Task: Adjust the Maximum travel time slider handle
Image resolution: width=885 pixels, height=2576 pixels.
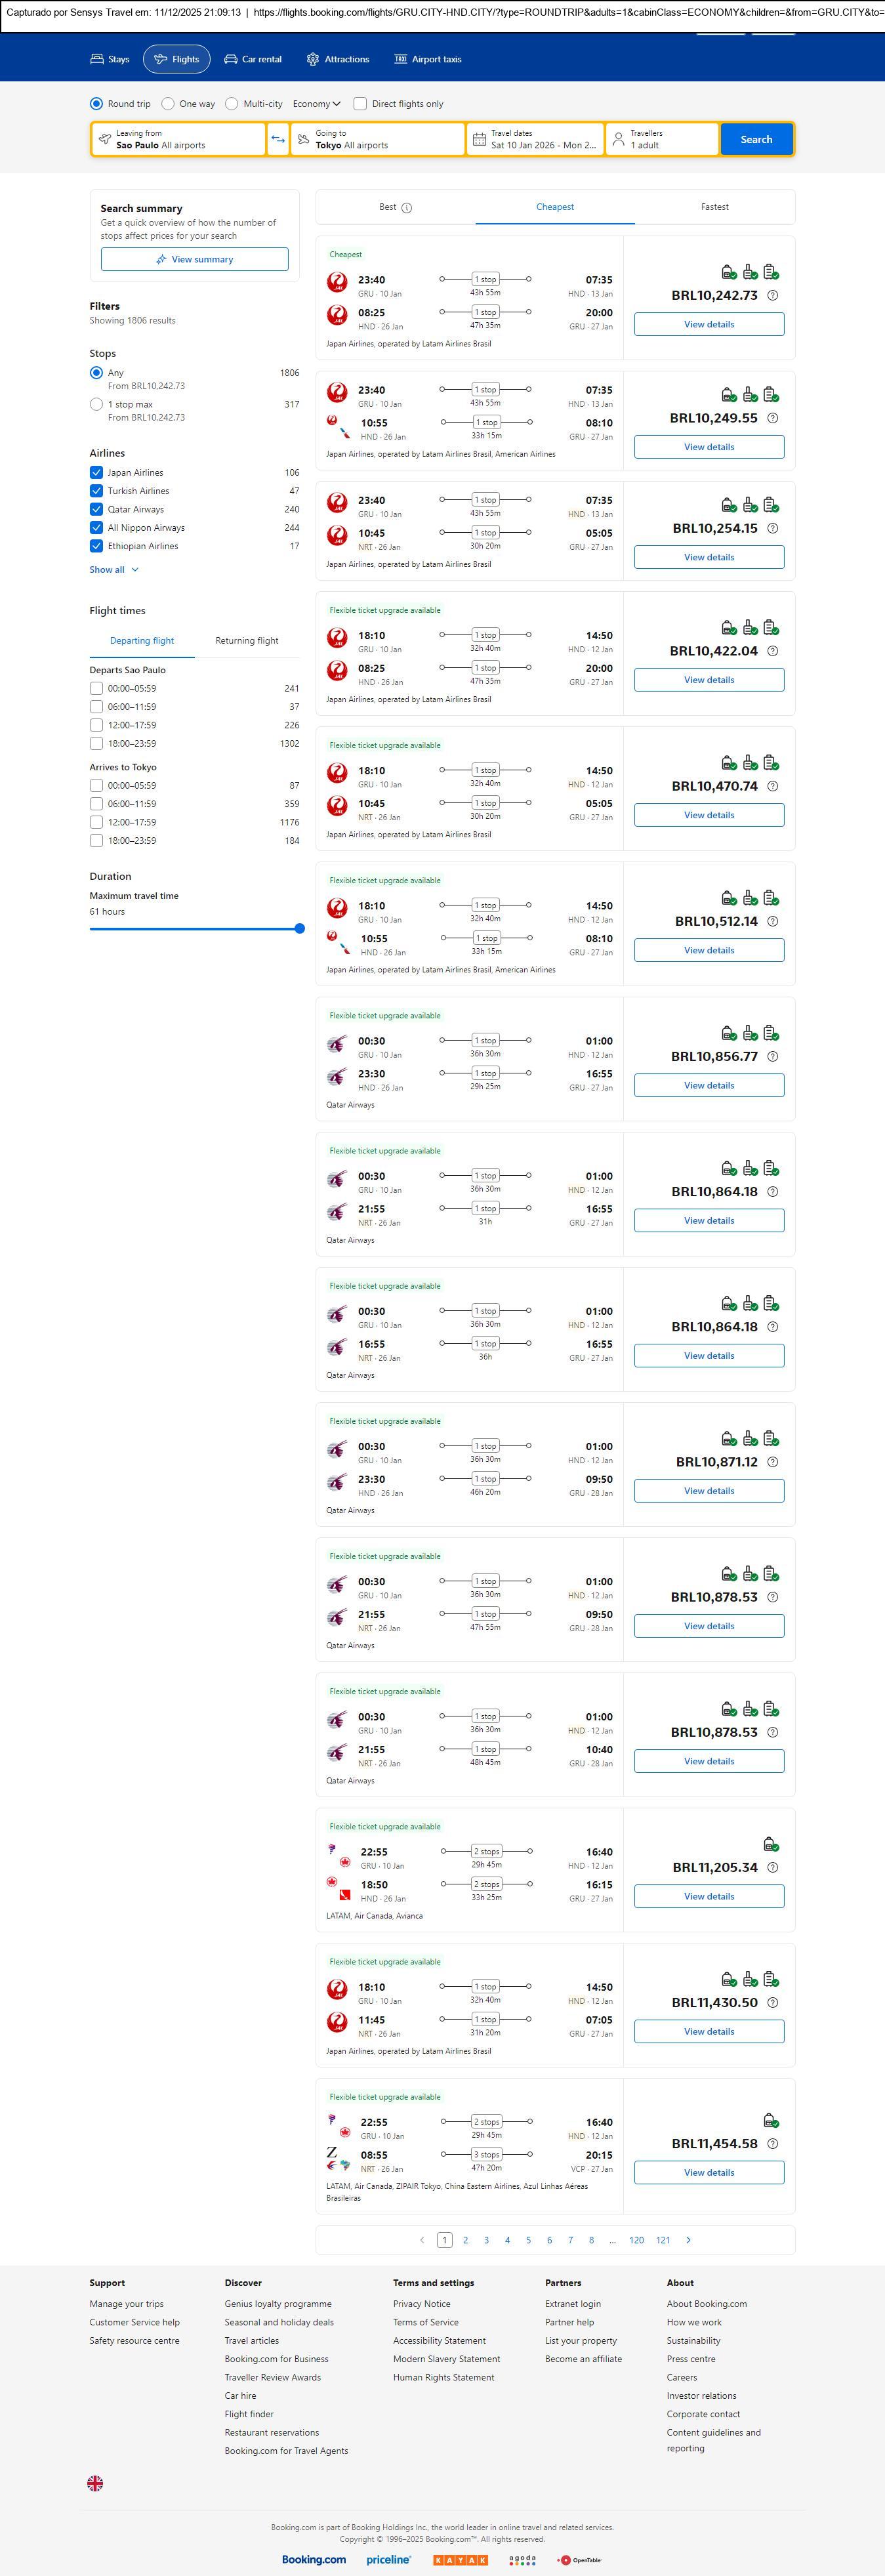Action: click(x=299, y=929)
